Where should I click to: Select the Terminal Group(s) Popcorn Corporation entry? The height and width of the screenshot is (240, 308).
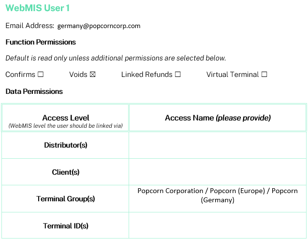click(x=218, y=195)
